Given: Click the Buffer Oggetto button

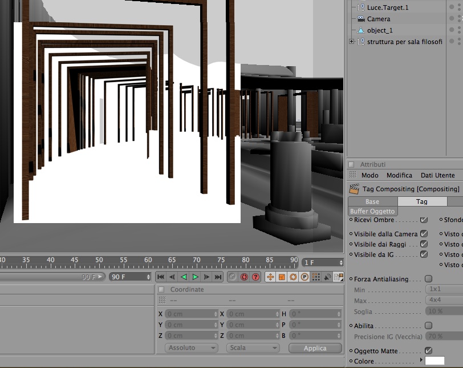Looking at the screenshot, I should tap(373, 211).
